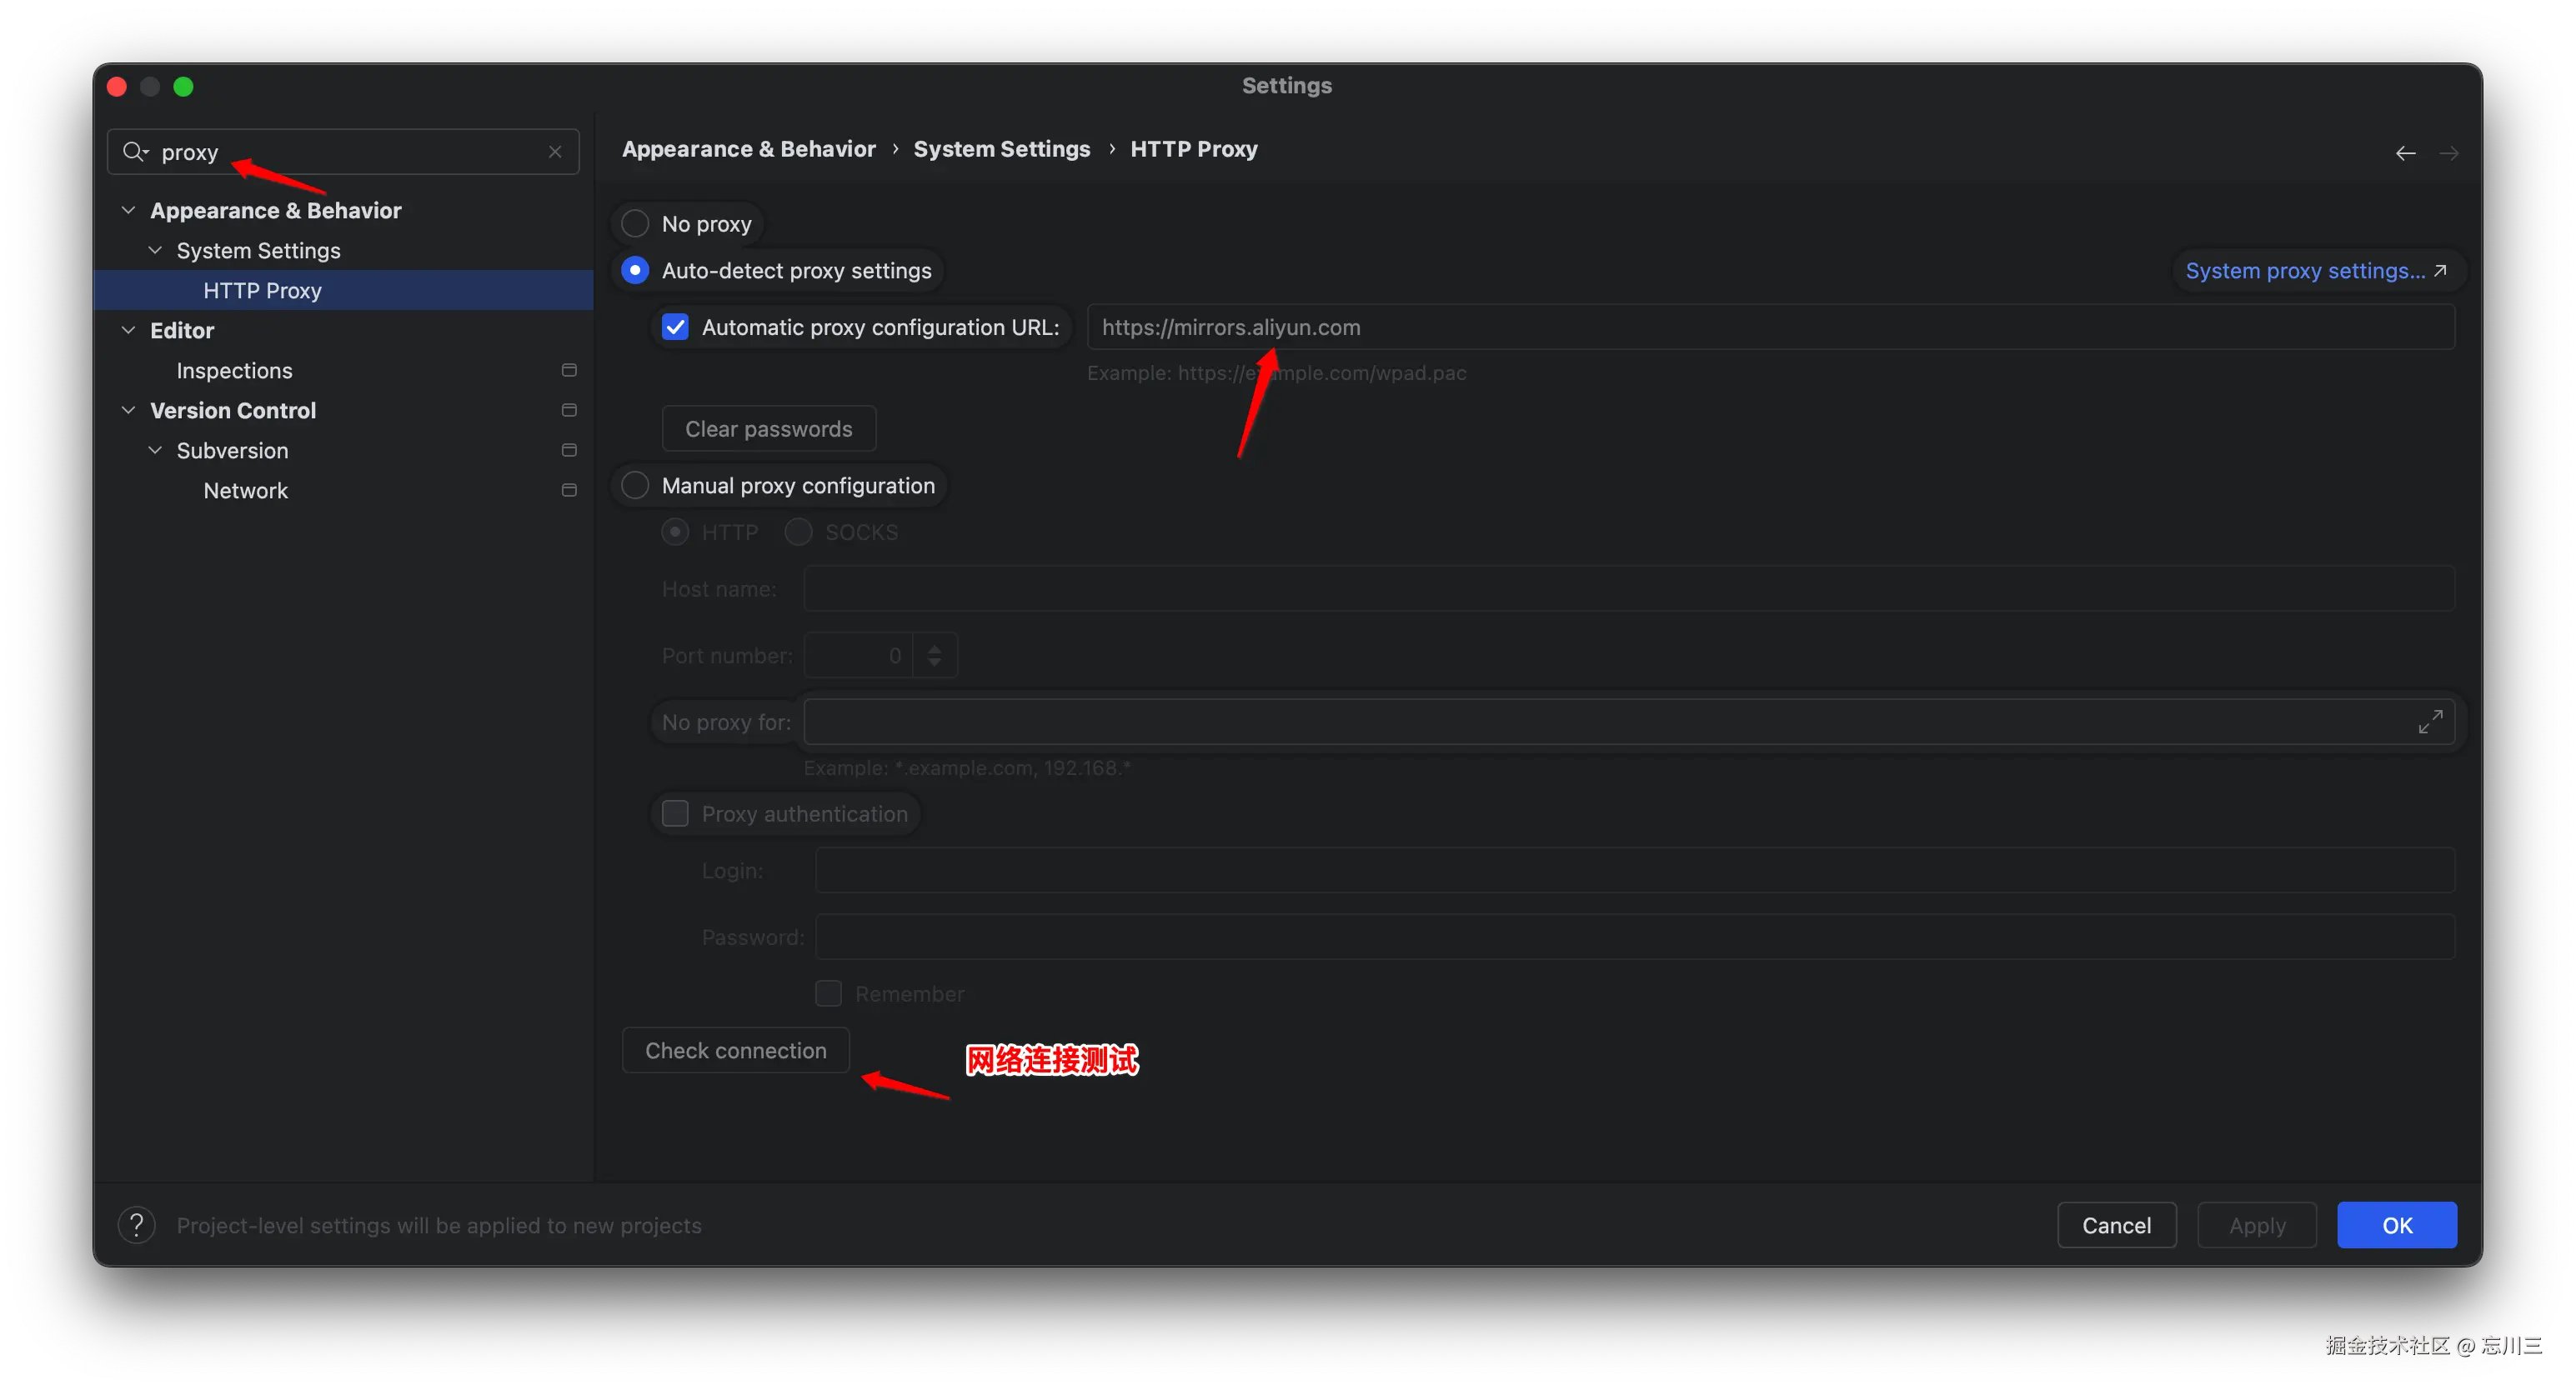
Task: Click project-level icon beside Inspections
Action: 569,371
